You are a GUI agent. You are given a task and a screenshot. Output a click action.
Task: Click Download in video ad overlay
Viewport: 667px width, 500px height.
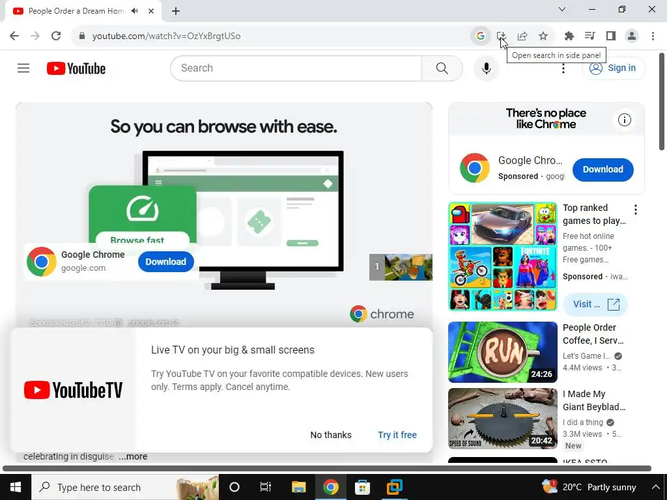[166, 262]
